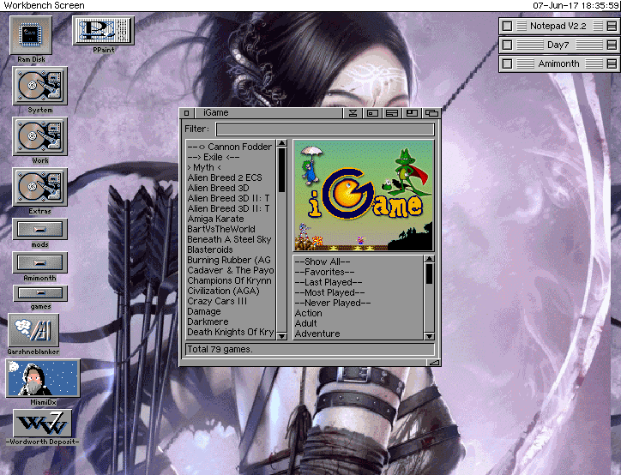Image resolution: width=621 pixels, height=475 pixels.
Task: Click the category list scroll up arrow
Action: click(x=429, y=259)
